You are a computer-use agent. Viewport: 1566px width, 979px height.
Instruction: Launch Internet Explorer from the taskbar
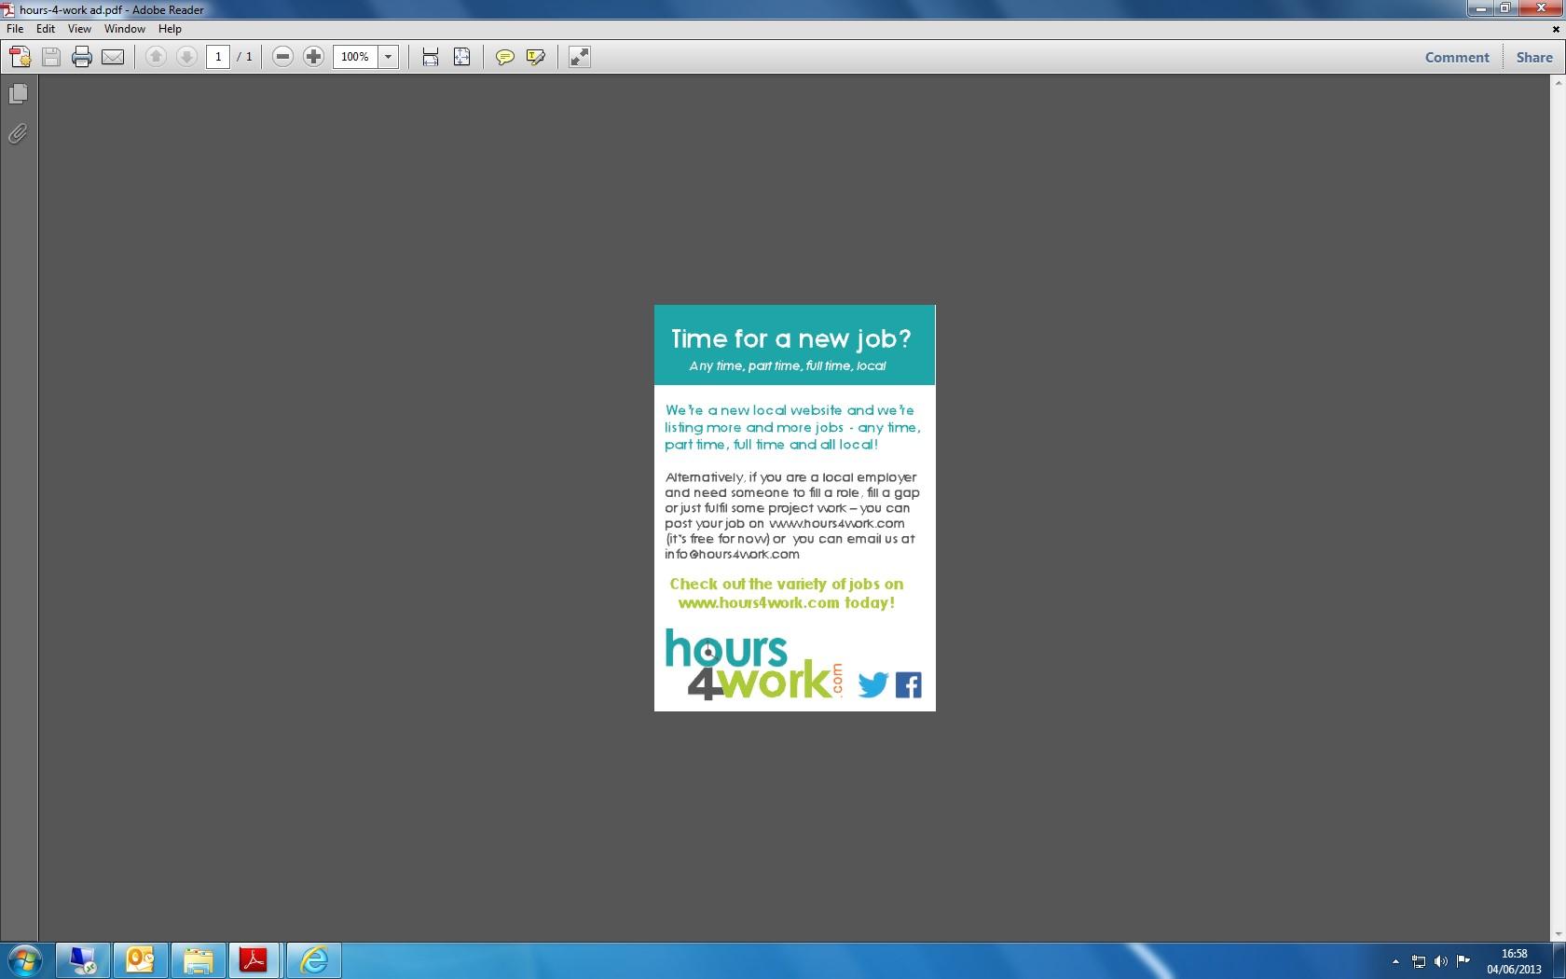[313, 960]
